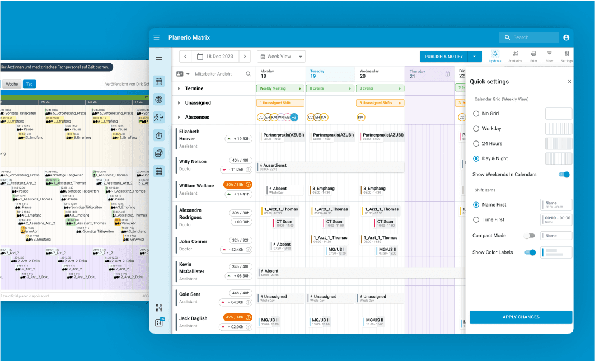Click the Monday 18 column header
The image size is (595, 361).
[x=281, y=74]
